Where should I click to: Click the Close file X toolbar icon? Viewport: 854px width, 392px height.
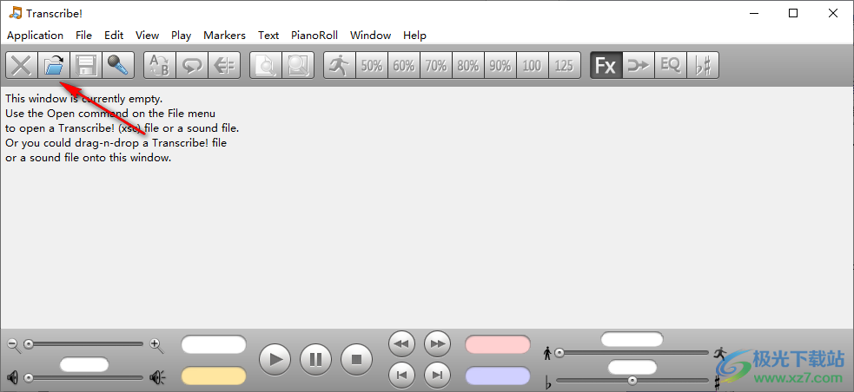click(x=22, y=66)
